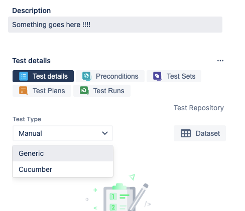
Task: Click the blue list icon on Test details tab
Action: click(24, 76)
